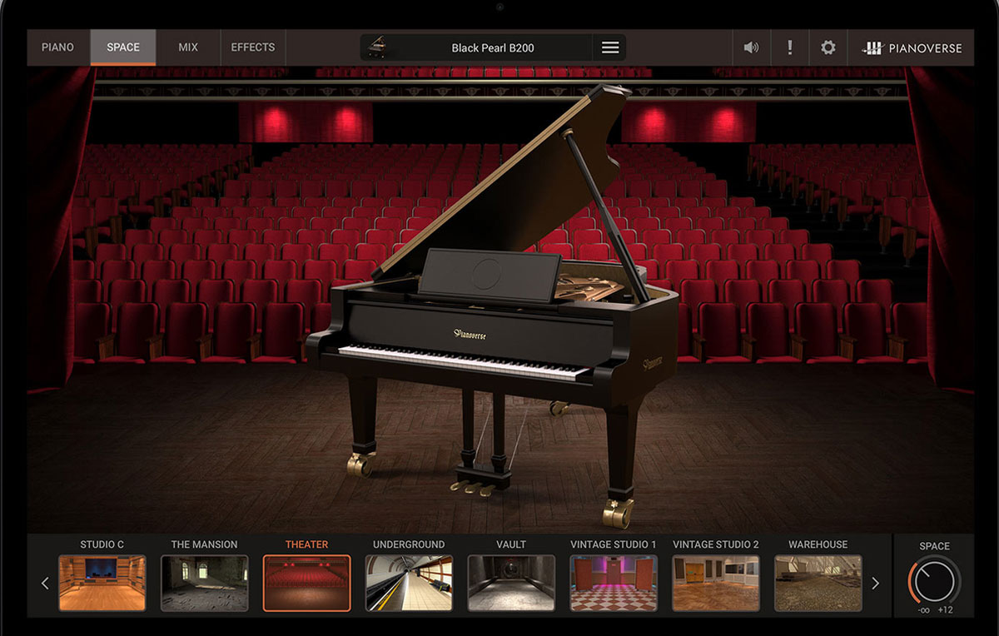The height and width of the screenshot is (636, 999).
Task: Switch to the PIANO tab
Action: point(57,47)
